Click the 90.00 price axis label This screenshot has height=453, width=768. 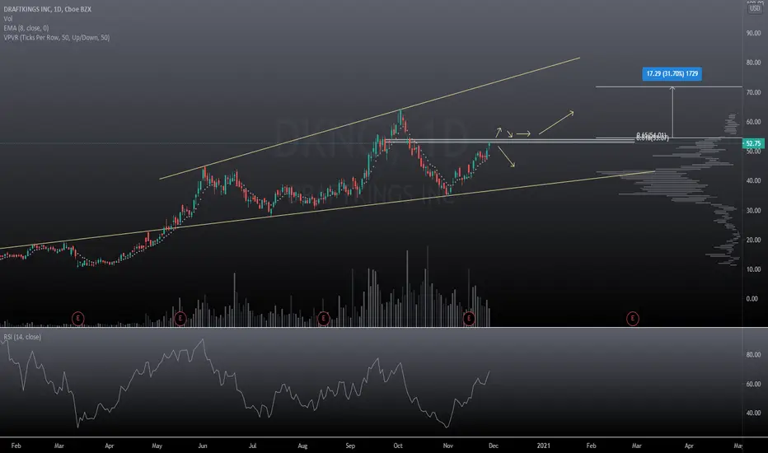pyautogui.click(x=753, y=33)
